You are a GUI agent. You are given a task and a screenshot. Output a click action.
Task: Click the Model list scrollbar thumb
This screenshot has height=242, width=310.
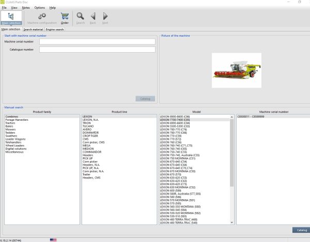(231, 153)
